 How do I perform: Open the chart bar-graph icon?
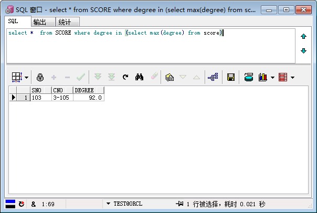[x=262, y=77]
